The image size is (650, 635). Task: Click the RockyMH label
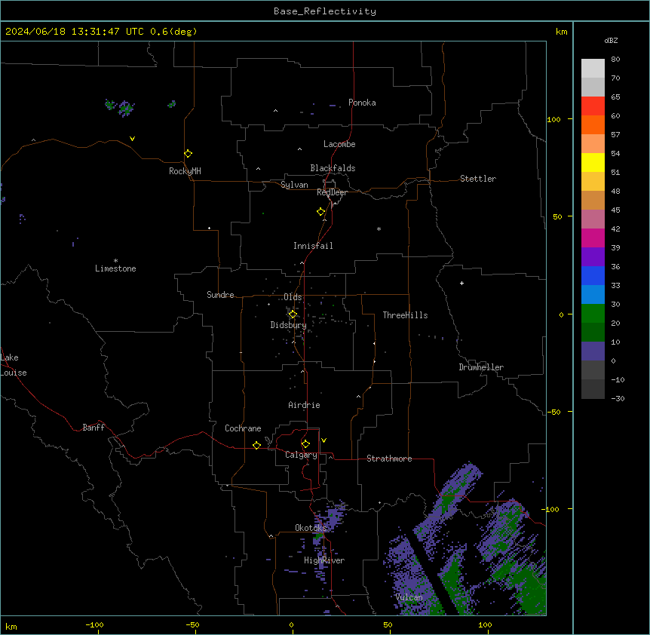[x=185, y=171]
